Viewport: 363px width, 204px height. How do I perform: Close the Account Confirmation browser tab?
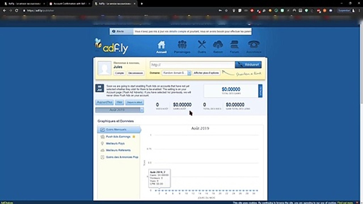point(89,4)
